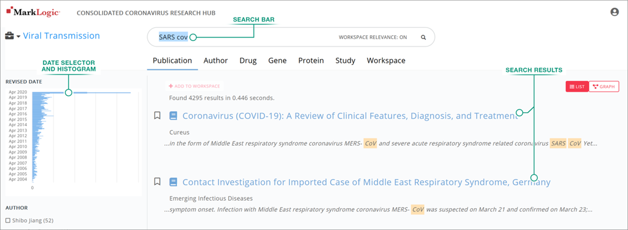Screen dimensions: 628x230
Task: Open the Protein results tab
Action: pos(311,60)
